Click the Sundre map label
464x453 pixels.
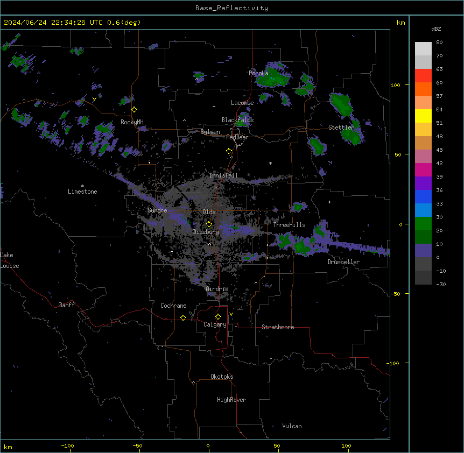pos(157,210)
